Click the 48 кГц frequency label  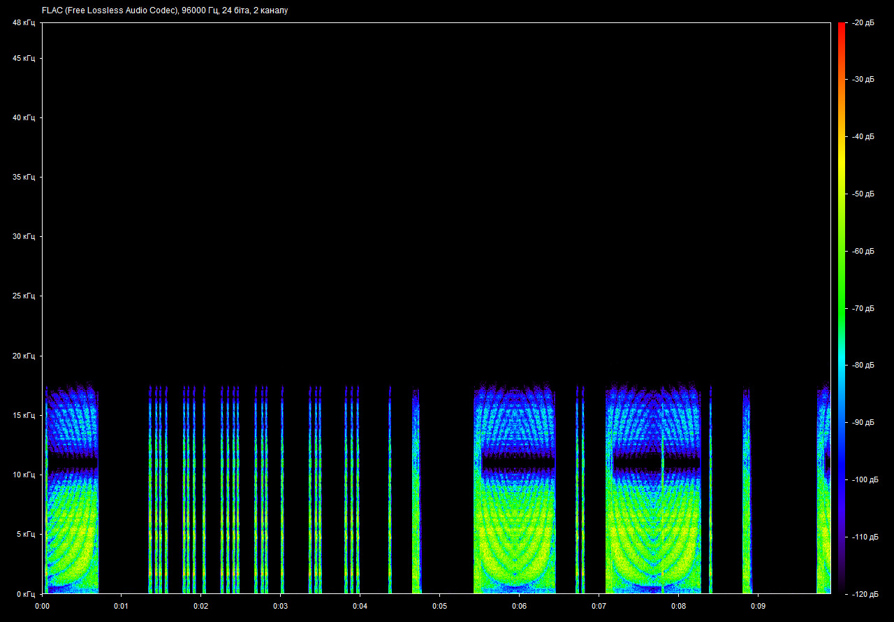[23, 23]
